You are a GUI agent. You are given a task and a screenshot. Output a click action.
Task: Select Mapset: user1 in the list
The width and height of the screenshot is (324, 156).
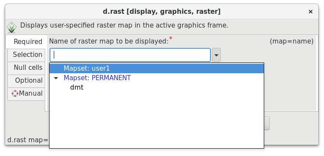pos(157,68)
